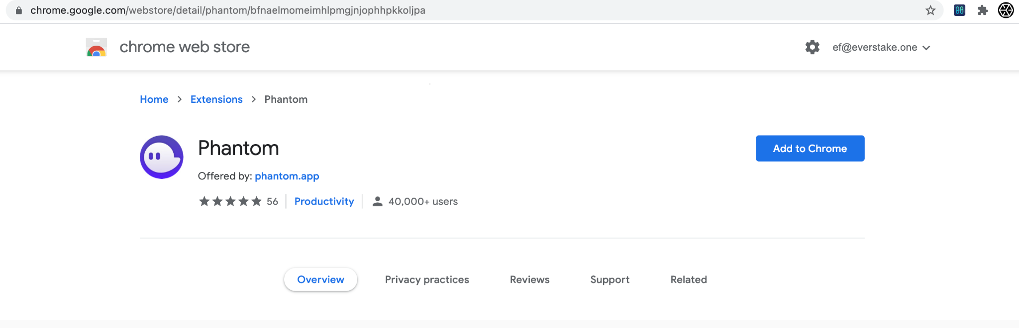The height and width of the screenshot is (328, 1019).
Task: Click the Productivity category link
Action: point(324,201)
